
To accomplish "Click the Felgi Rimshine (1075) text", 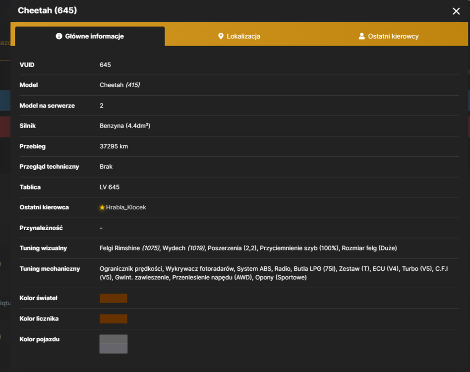I will click(x=129, y=248).
